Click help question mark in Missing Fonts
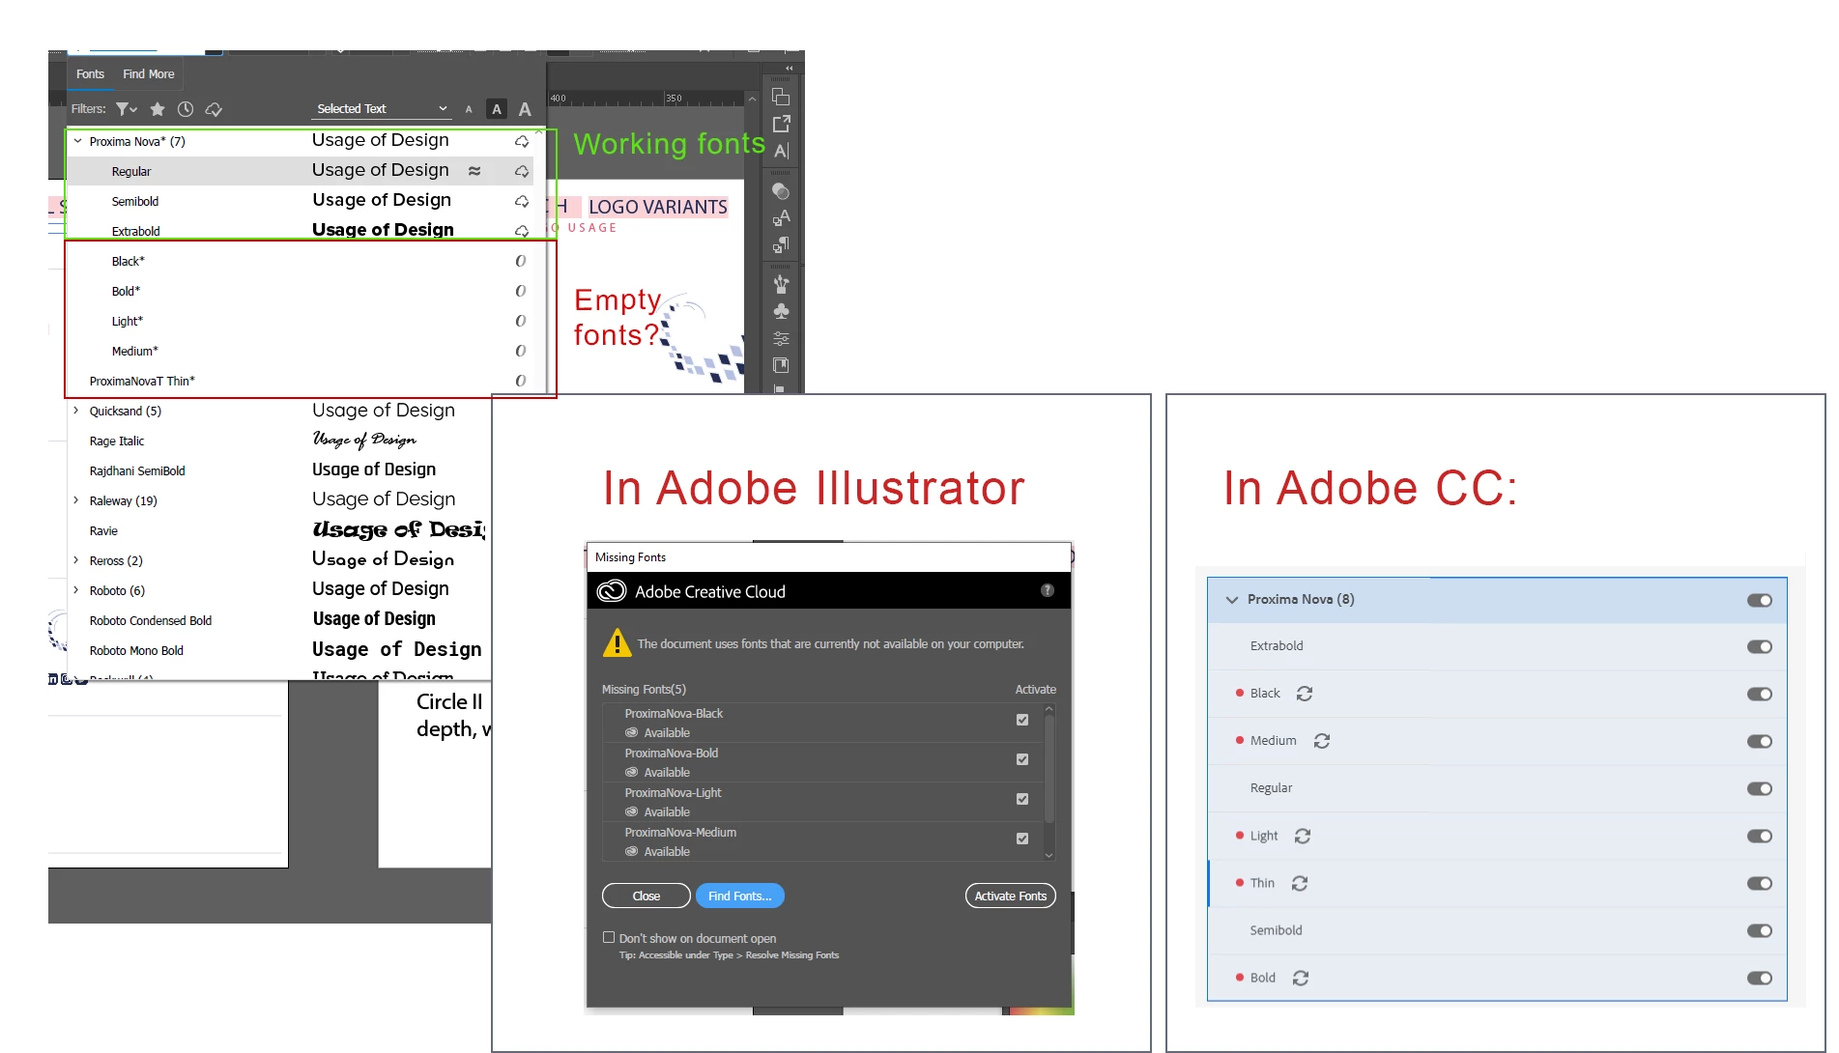The height and width of the screenshot is (1053, 1839). coord(1047,590)
